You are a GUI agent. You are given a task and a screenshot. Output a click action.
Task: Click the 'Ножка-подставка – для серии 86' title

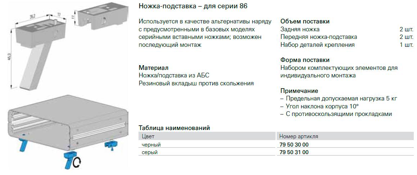(x=193, y=7)
